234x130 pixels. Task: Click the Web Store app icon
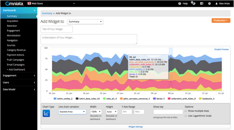click(x=29, y=3)
